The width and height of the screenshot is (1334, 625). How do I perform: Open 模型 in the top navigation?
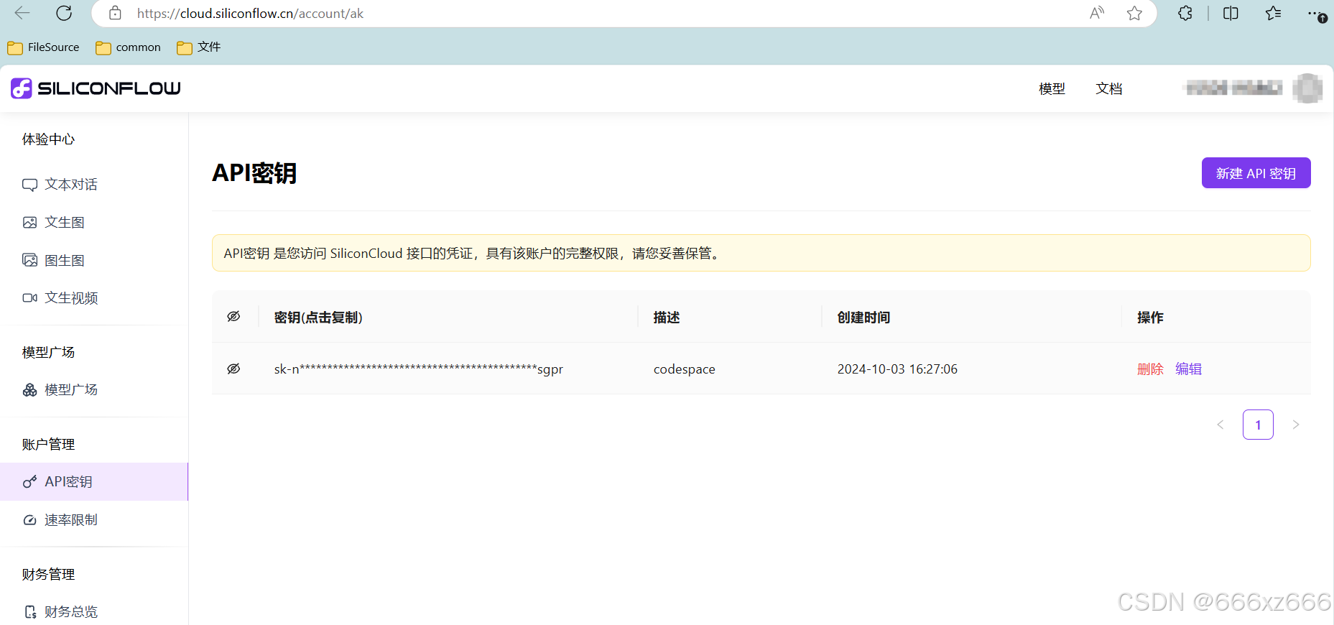[1052, 88]
